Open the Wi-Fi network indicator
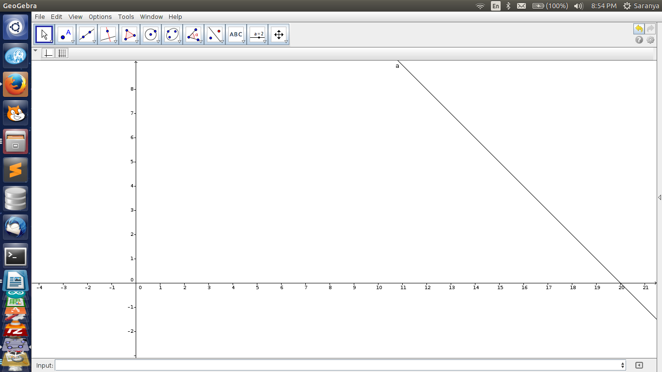The height and width of the screenshot is (372, 662). pos(480,6)
